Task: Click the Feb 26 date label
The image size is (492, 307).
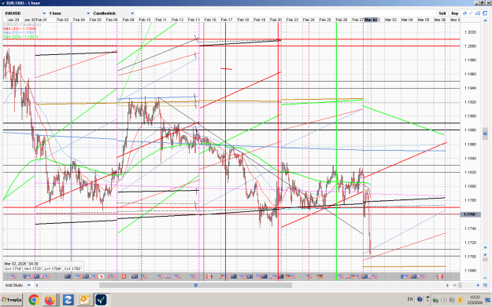Action: tap(342, 20)
